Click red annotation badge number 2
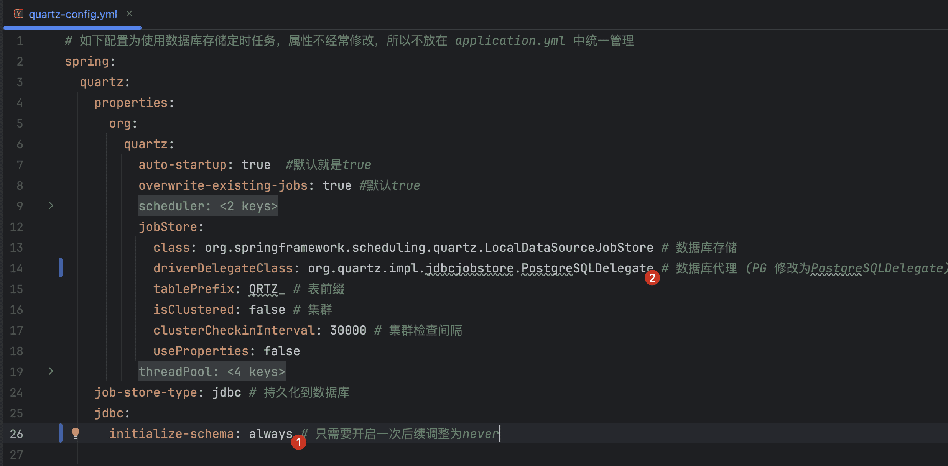This screenshot has width=948, height=466. 652,278
